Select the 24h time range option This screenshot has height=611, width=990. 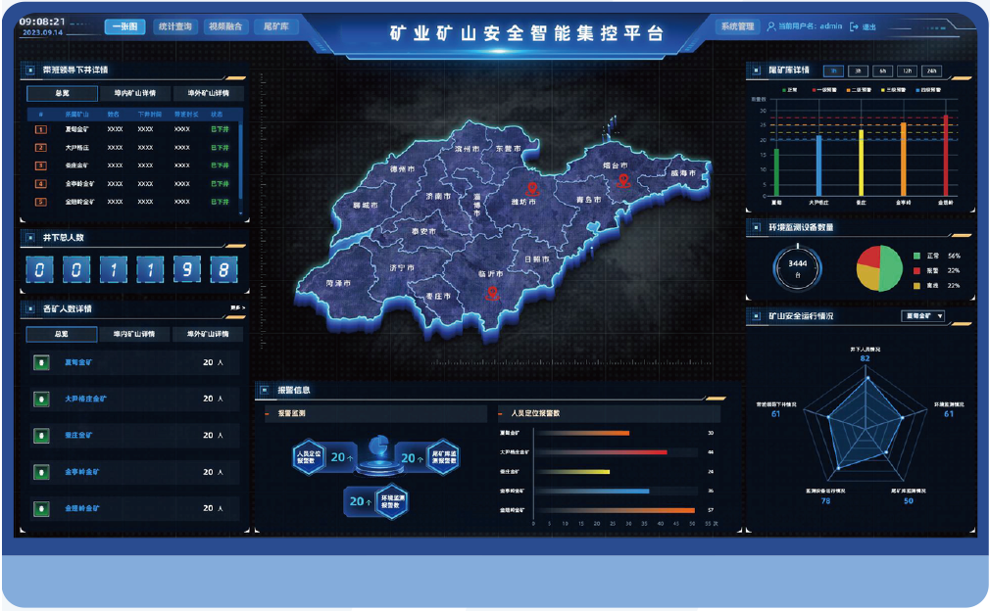pyautogui.click(x=930, y=71)
